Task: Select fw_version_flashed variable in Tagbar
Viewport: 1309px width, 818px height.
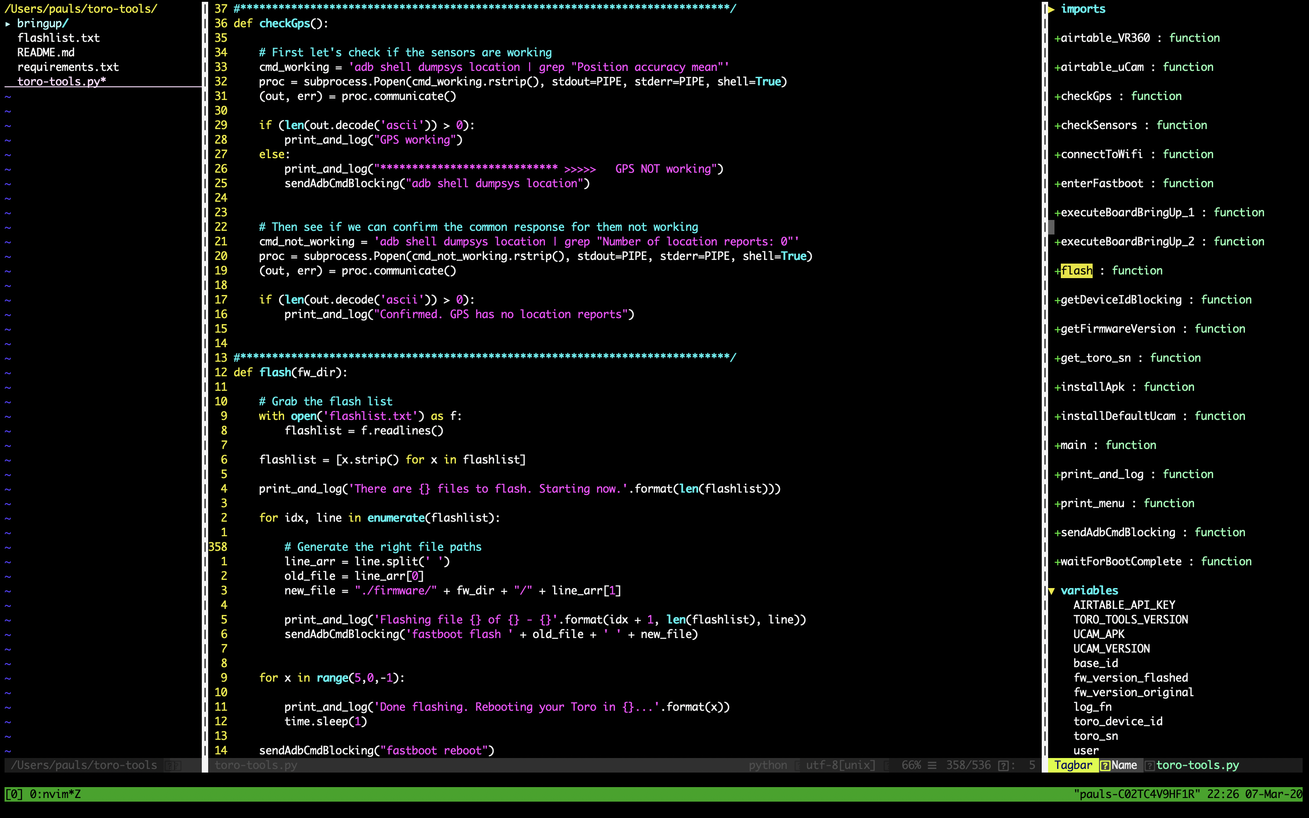Action: pyautogui.click(x=1130, y=678)
